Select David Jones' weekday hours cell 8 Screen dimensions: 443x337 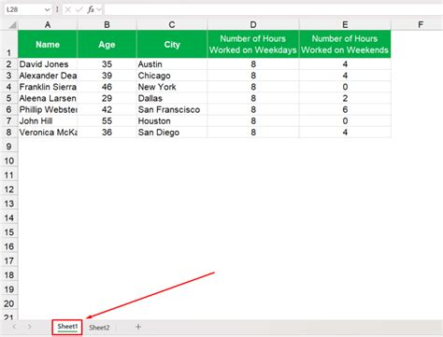253,64
